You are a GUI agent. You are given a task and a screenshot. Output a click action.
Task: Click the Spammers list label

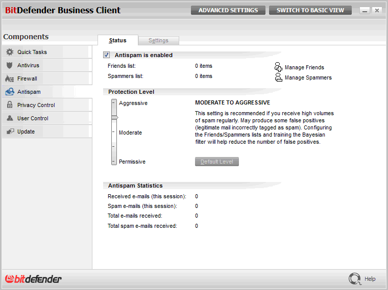[126, 76]
